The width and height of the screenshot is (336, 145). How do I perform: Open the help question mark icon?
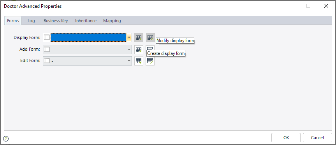click(x=6, y=138)
